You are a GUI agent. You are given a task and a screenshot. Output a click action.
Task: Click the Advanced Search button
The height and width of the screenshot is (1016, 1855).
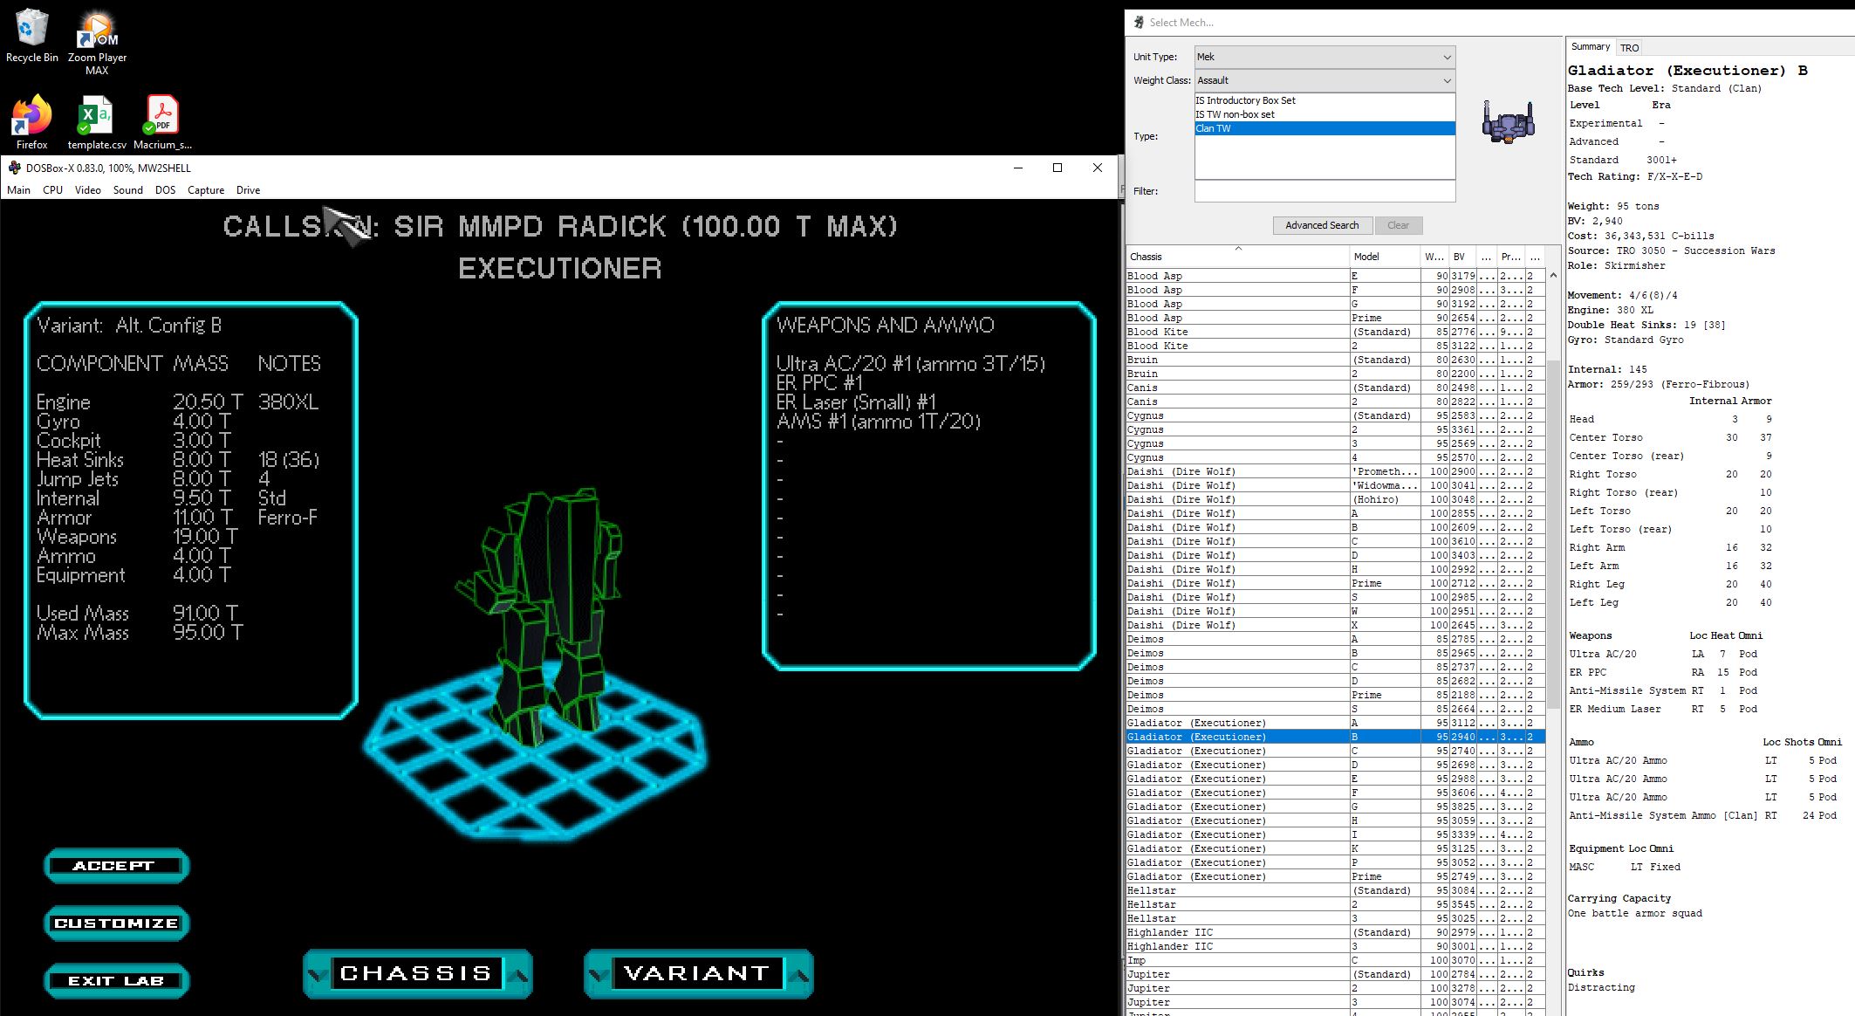tap(1321, 225)
